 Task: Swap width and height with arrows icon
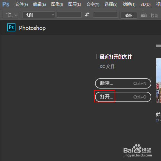(87, 14)
